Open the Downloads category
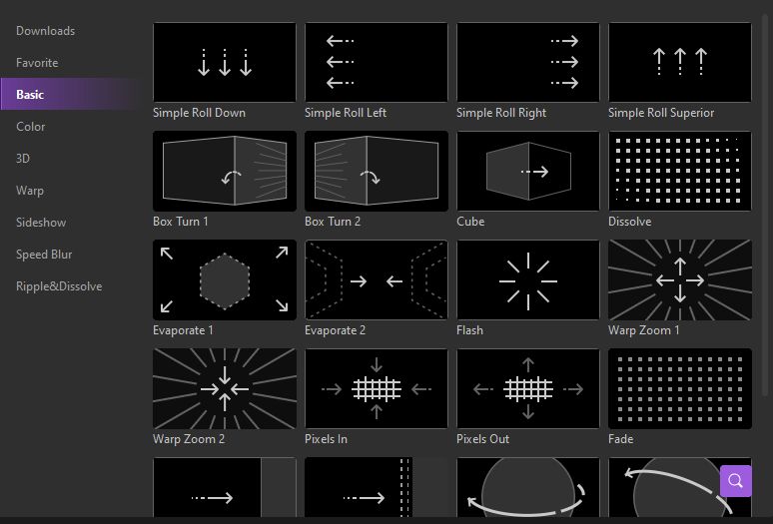773x524 pixels. (x=45, y=31)
